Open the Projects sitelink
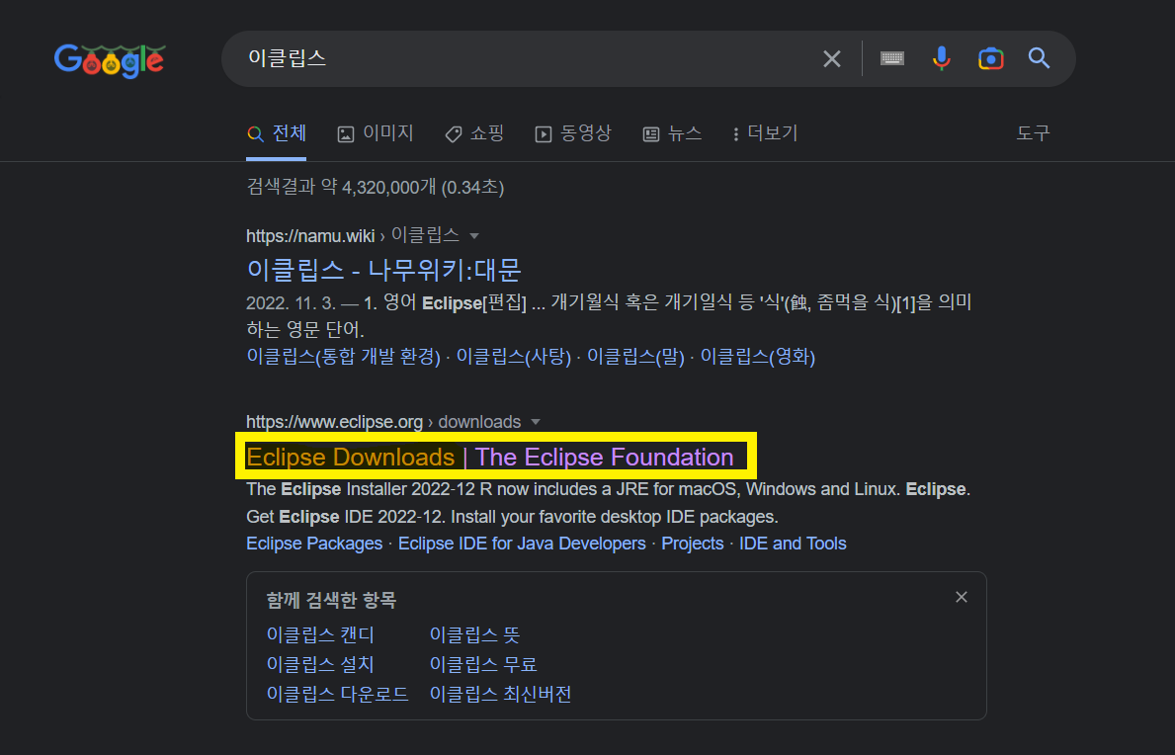 [x=693, y=544]
